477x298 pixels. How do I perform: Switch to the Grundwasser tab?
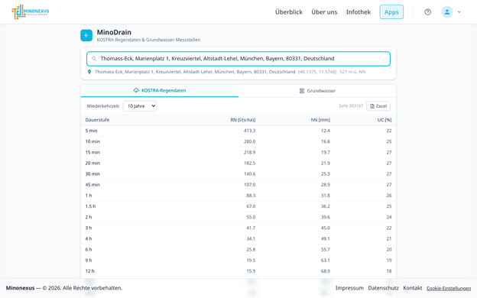317,91
